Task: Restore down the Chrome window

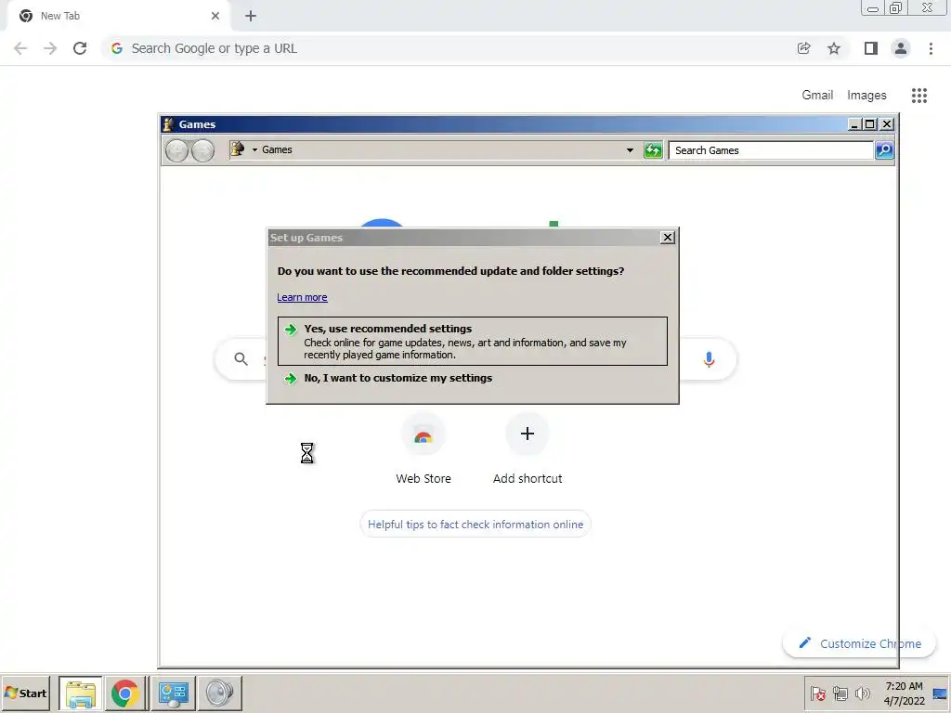Action: tap(896, 8)
